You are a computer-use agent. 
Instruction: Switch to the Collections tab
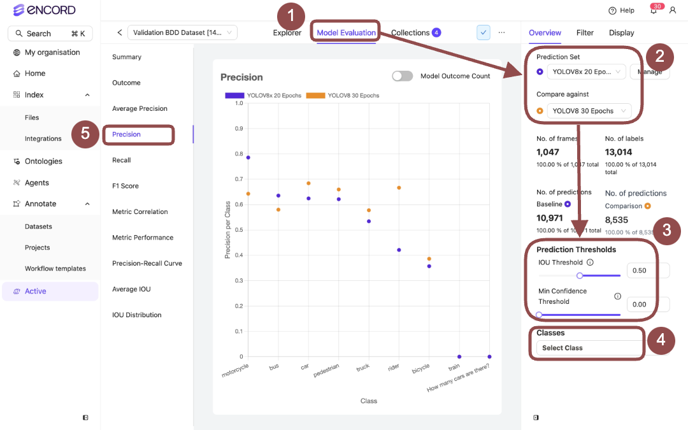pyautogui.click(x=410, y=32)
